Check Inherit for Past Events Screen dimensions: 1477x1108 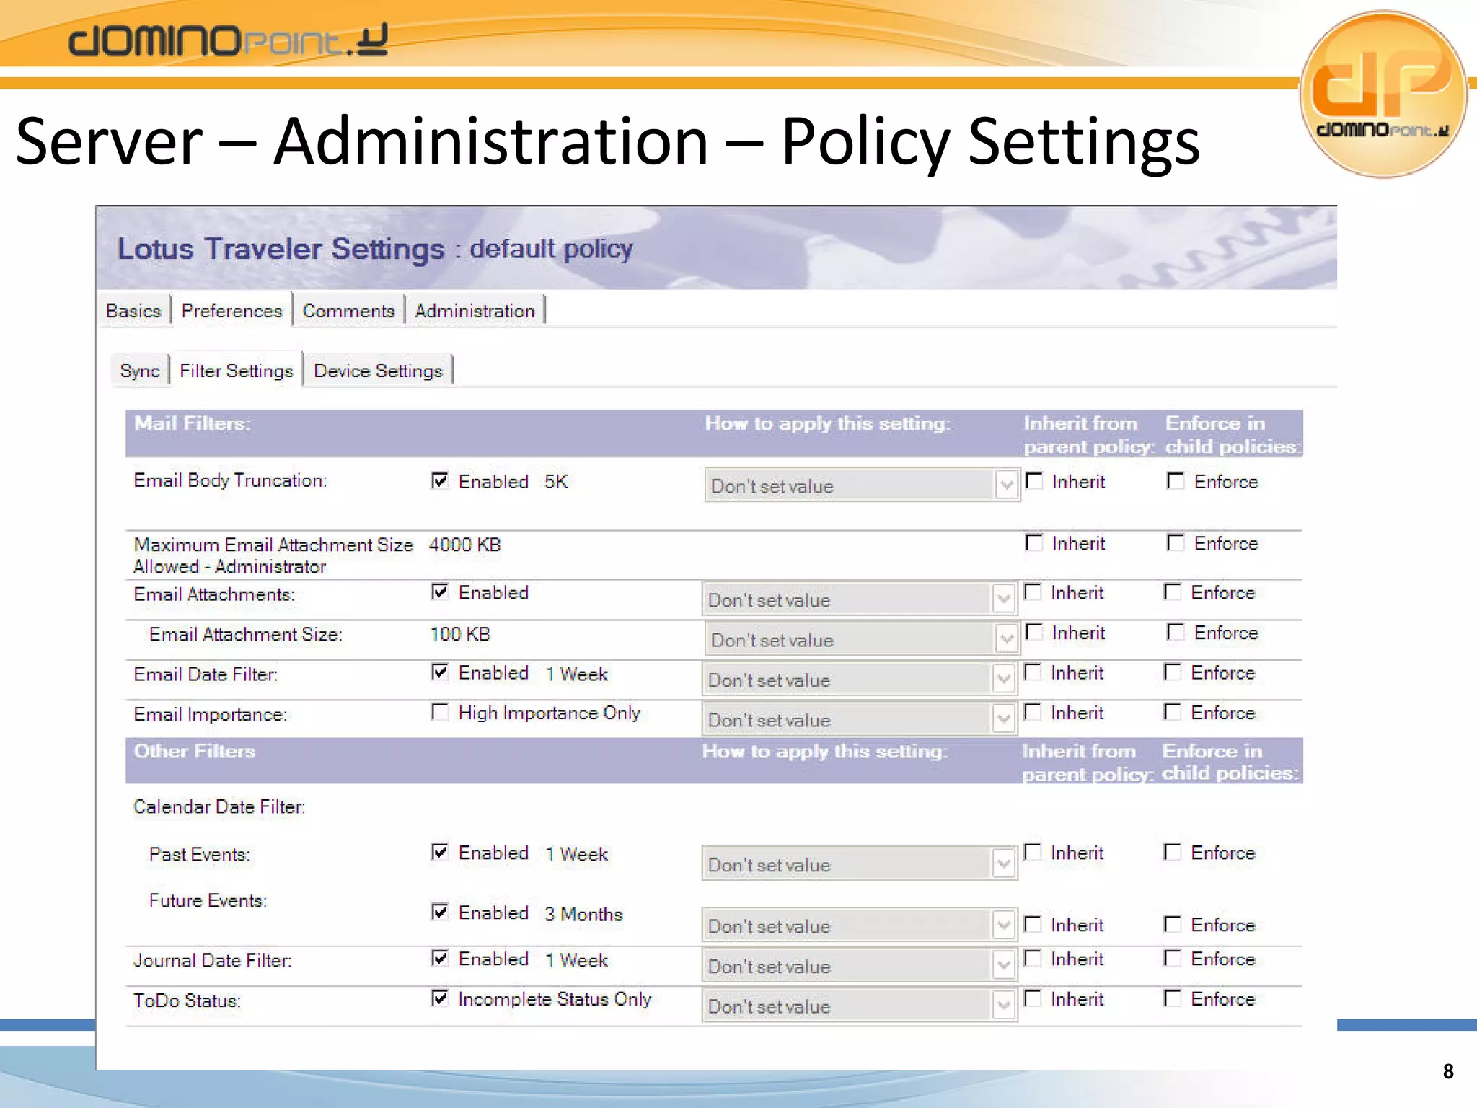pos(1033,852)
